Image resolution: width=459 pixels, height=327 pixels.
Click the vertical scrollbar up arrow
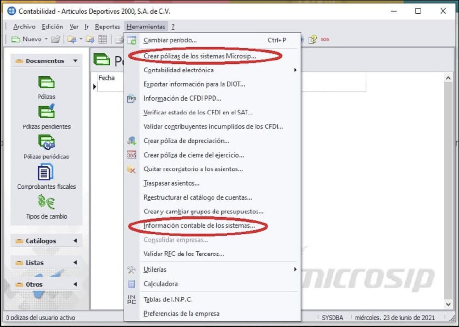click(448, 78)
